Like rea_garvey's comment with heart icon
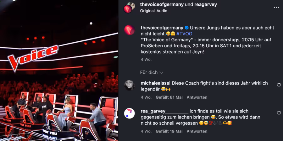283x141 pixels. coord(279,113)
